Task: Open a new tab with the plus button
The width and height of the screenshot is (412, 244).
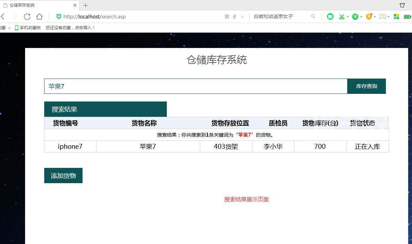Action: [x=85, y=5]
